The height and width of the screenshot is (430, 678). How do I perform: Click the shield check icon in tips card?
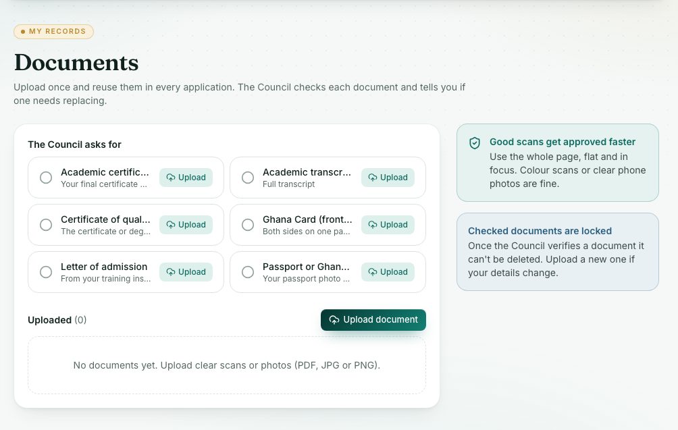tap(475, 143)
